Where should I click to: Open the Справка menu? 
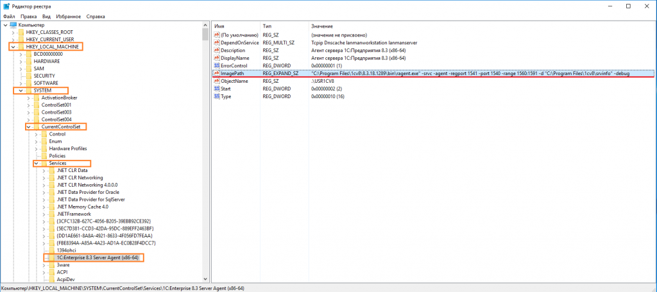[x=96, y=16]
